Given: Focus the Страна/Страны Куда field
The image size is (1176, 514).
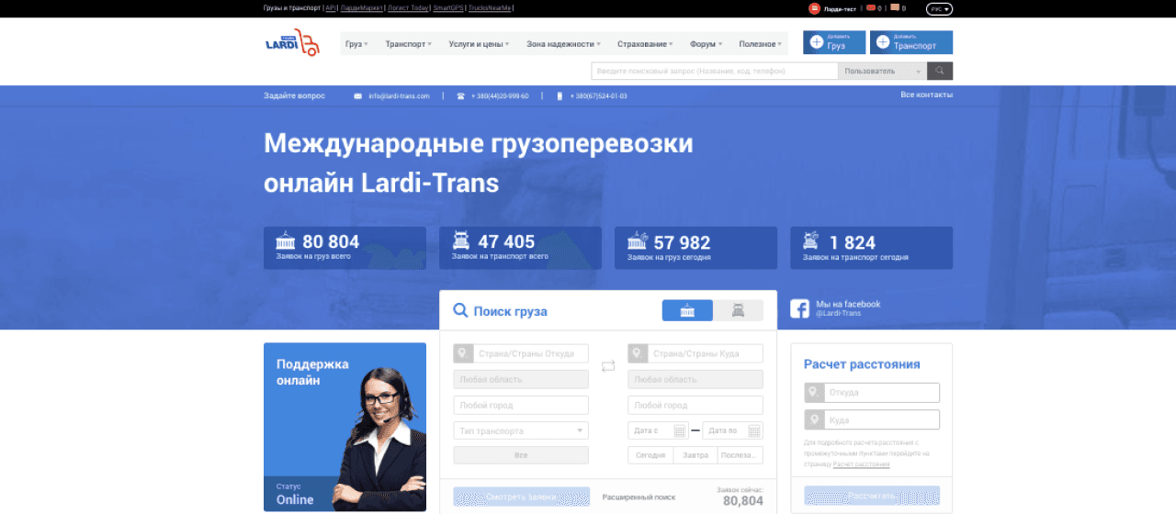Looking at the screenshot, I should tap(705, 353).
